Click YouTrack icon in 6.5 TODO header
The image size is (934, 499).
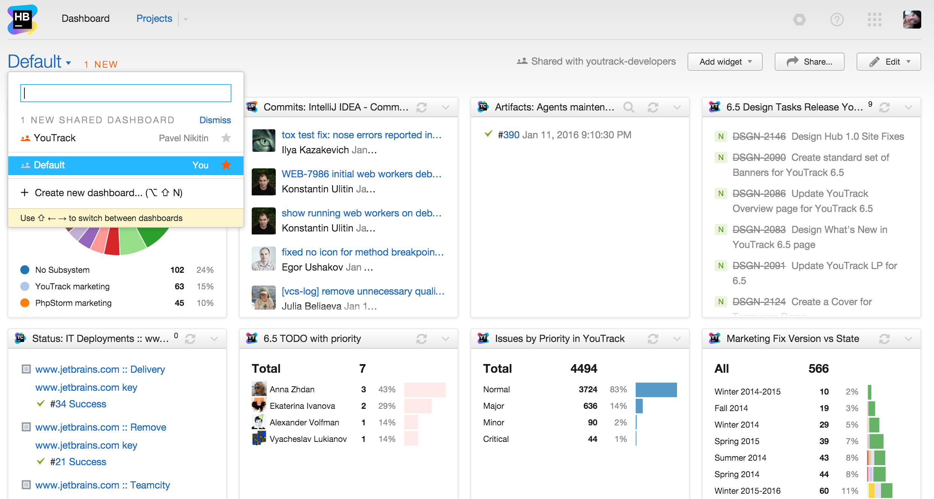(x=252, y=339)
